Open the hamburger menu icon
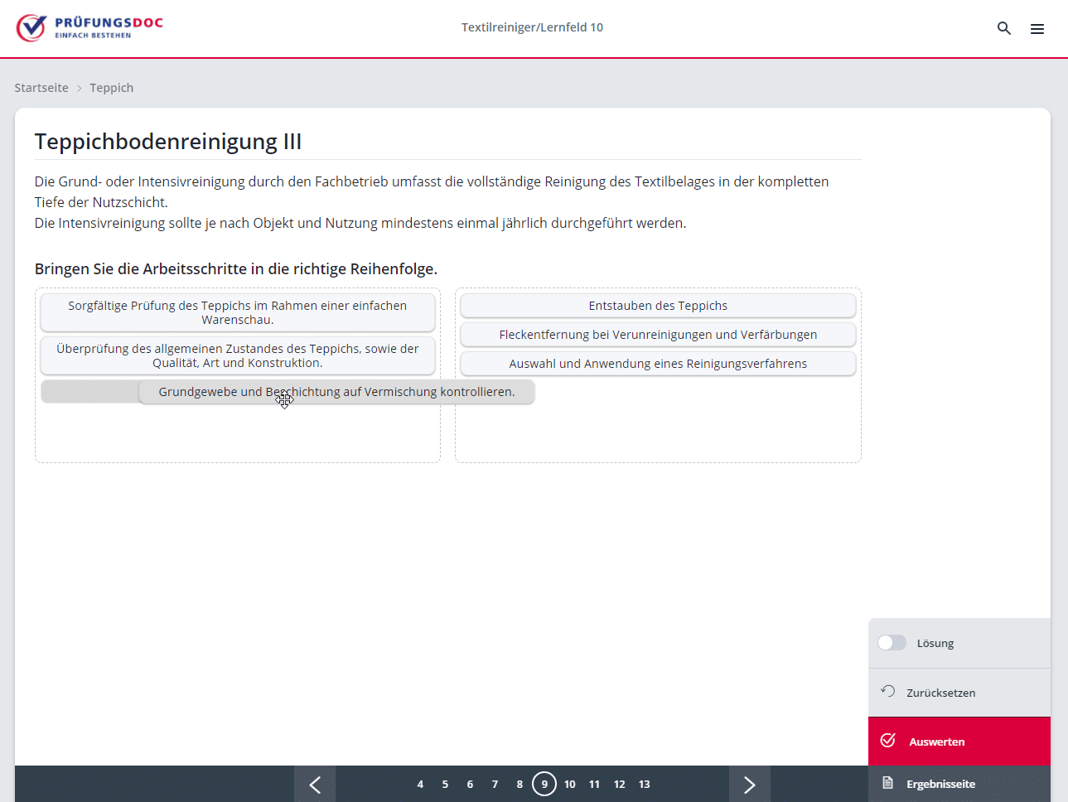 point(1037,28)
